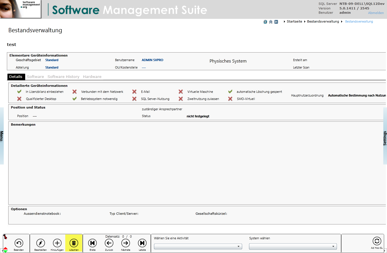Click the Beenden undo-arrow icon
387x253 pixels.
click(x=19, y=243)
